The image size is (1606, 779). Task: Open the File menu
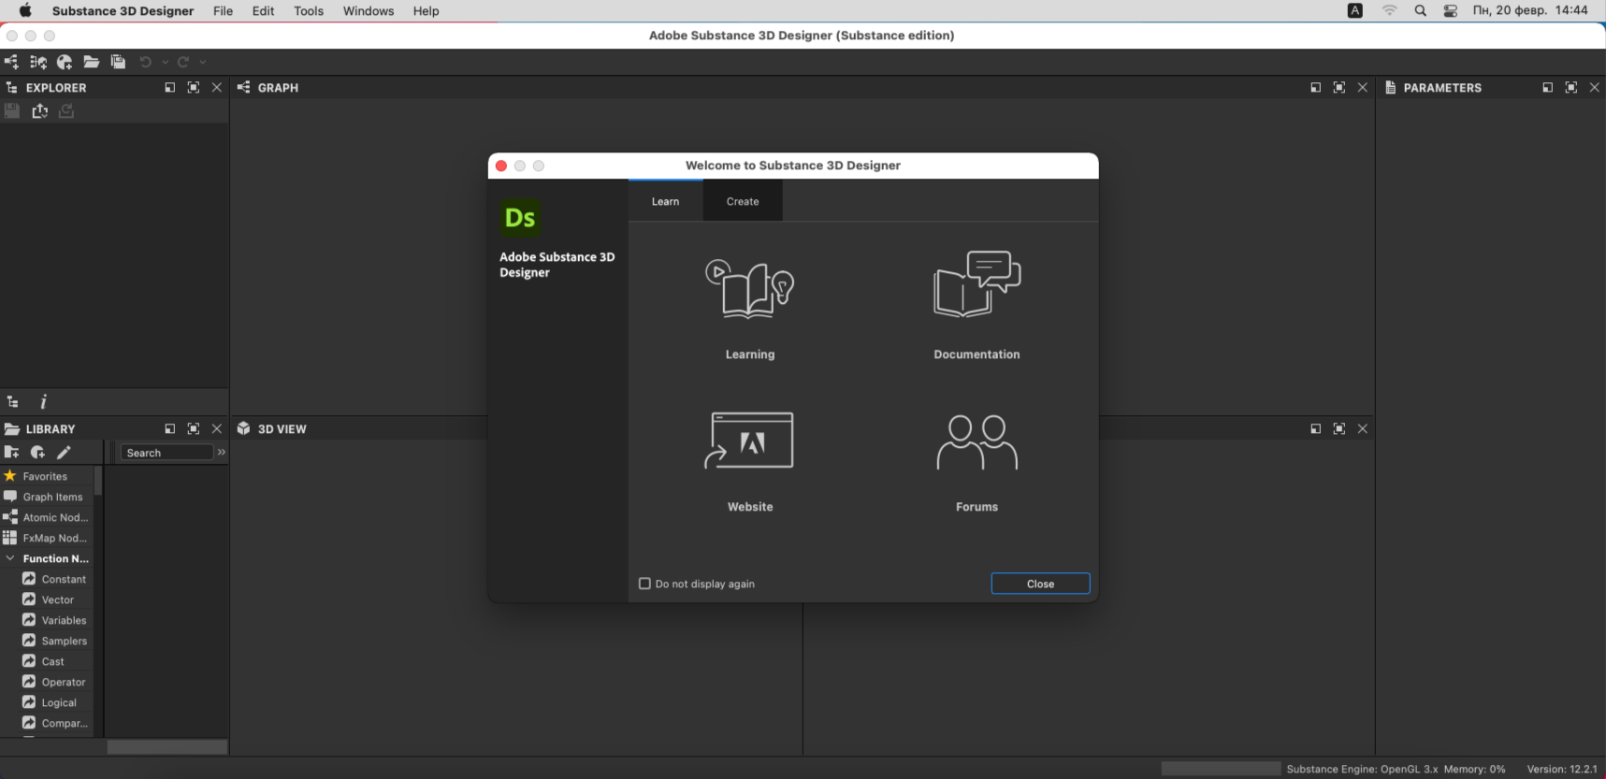click(223, 11)
